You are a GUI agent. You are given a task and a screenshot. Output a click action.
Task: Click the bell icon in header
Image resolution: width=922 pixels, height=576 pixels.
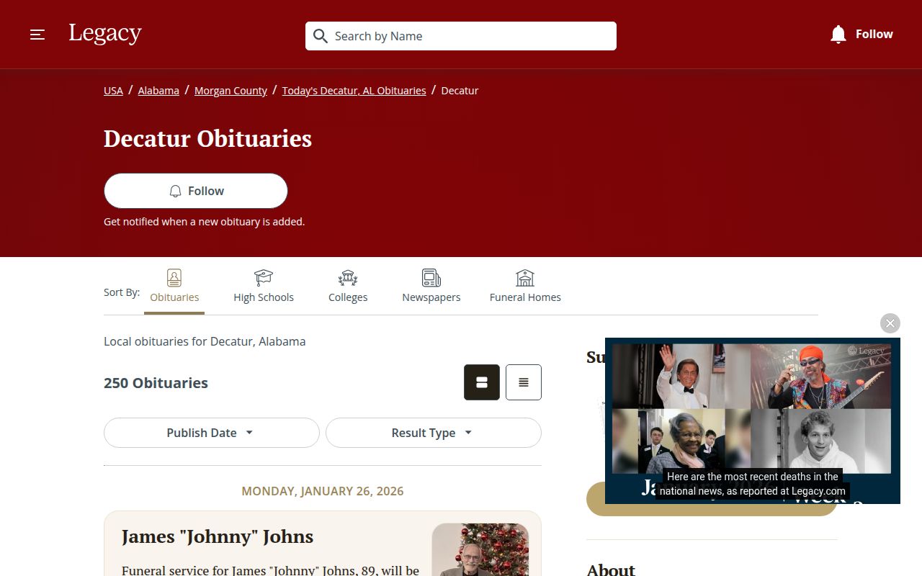[x=838, y=34]
